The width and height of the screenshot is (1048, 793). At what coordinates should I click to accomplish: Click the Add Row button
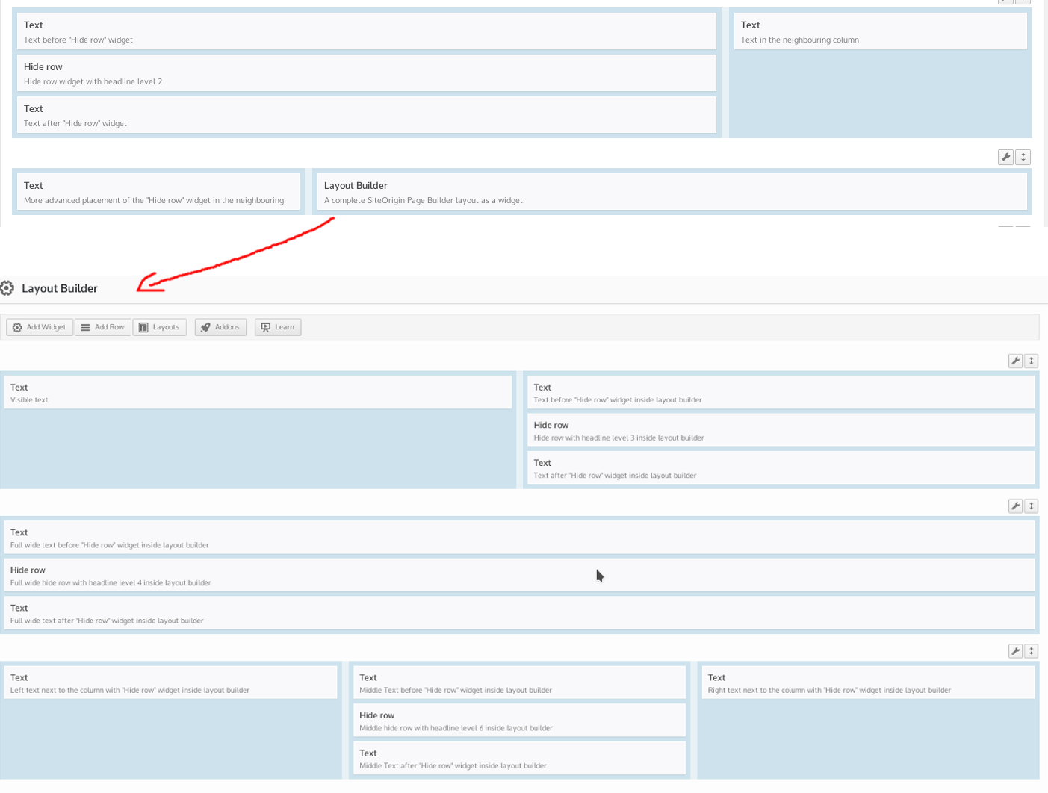(103, 327)
